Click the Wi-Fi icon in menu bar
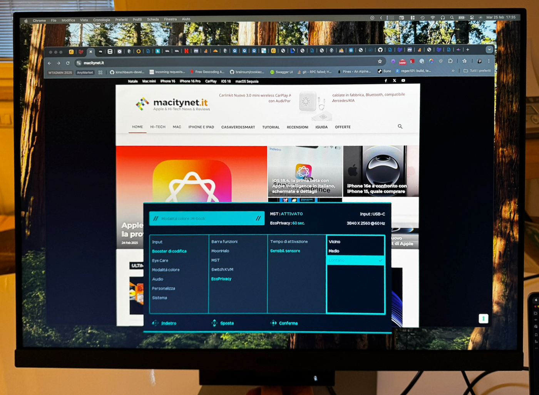 coord(432,18)
